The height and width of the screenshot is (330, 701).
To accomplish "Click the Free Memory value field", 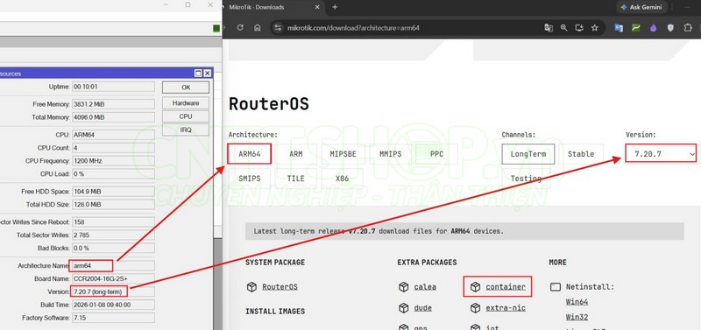I will tap(113, 104).
